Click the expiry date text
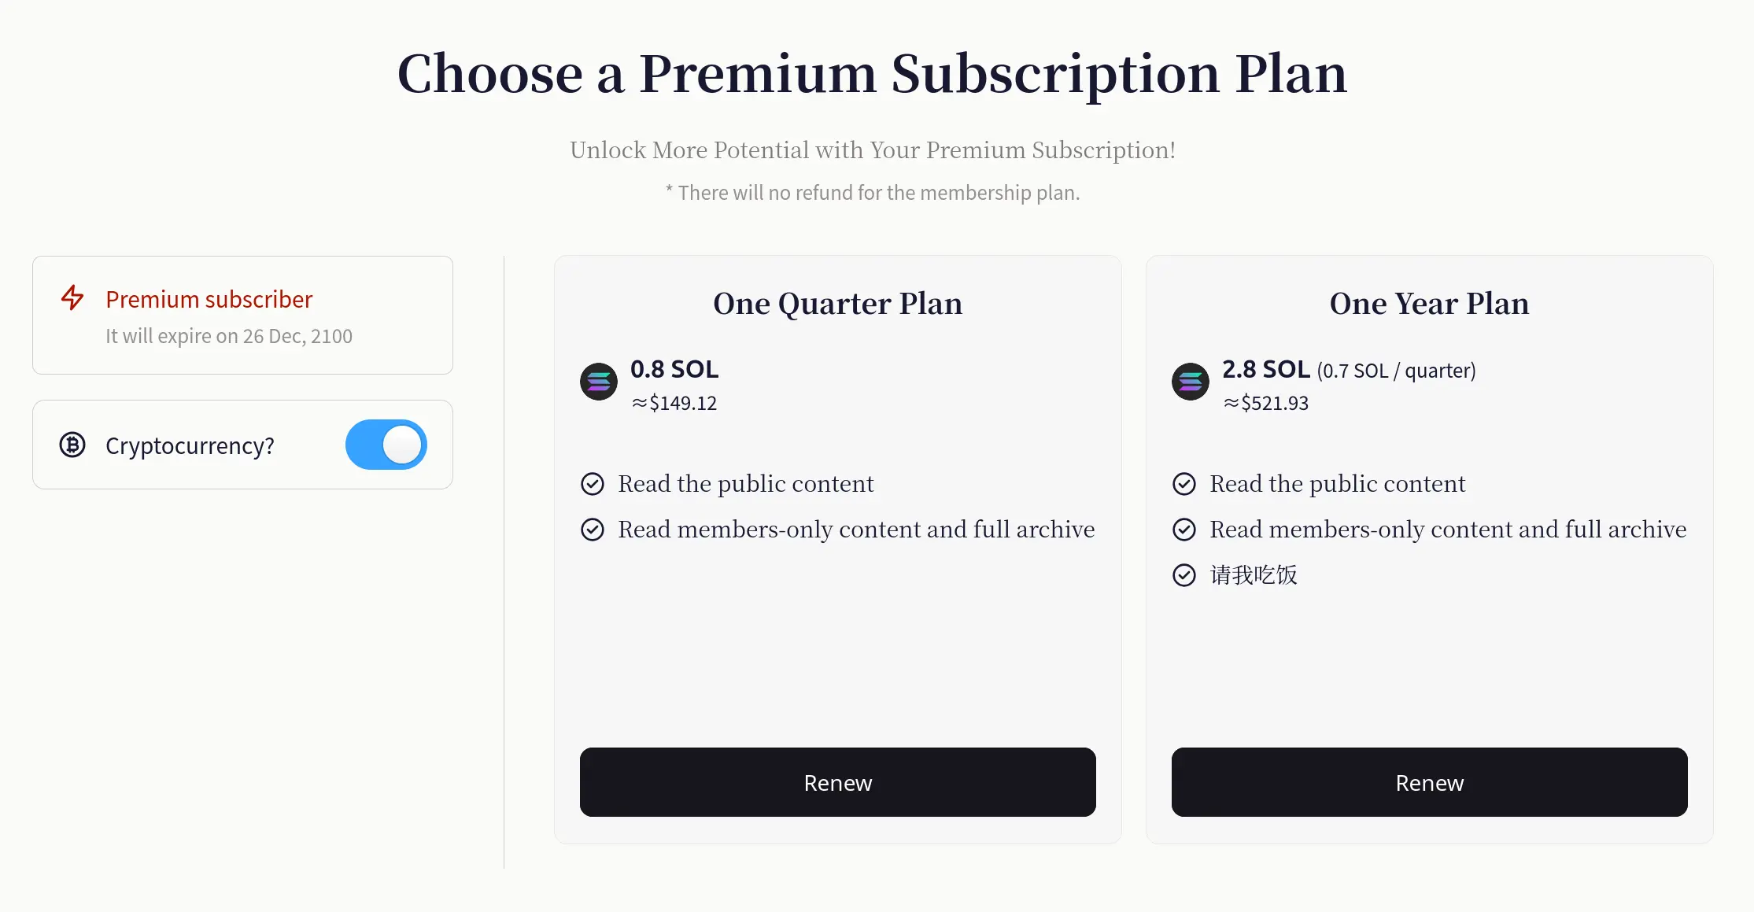 coord(229,336)
